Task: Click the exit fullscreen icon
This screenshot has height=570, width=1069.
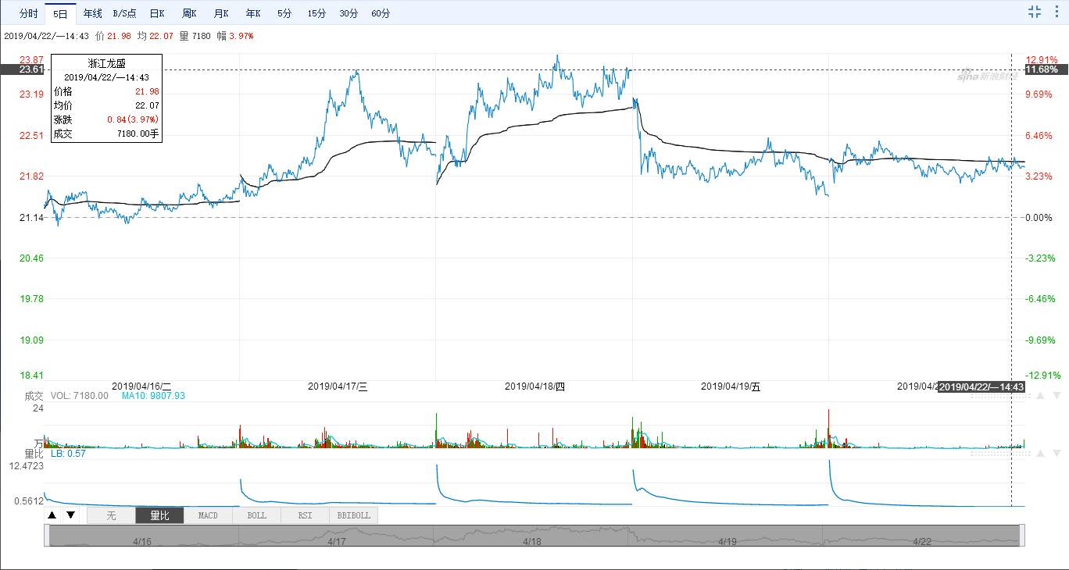Action: pyautogui.click(x=1035, y=12)
